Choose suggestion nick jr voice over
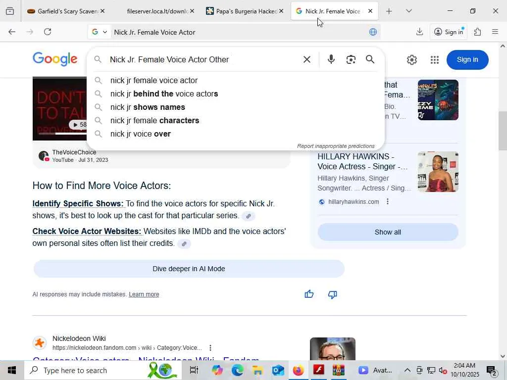The width and height of the screenshot is (507, 380). pos(235,134)
